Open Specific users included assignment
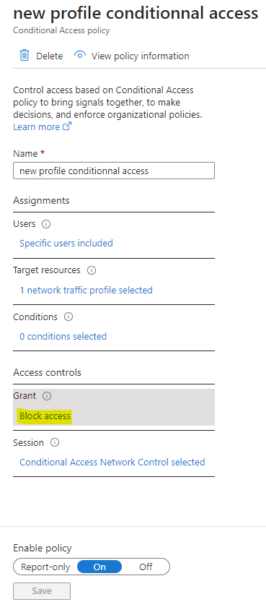266x602 pixels. pyautogui.click(x=66, y=243)
